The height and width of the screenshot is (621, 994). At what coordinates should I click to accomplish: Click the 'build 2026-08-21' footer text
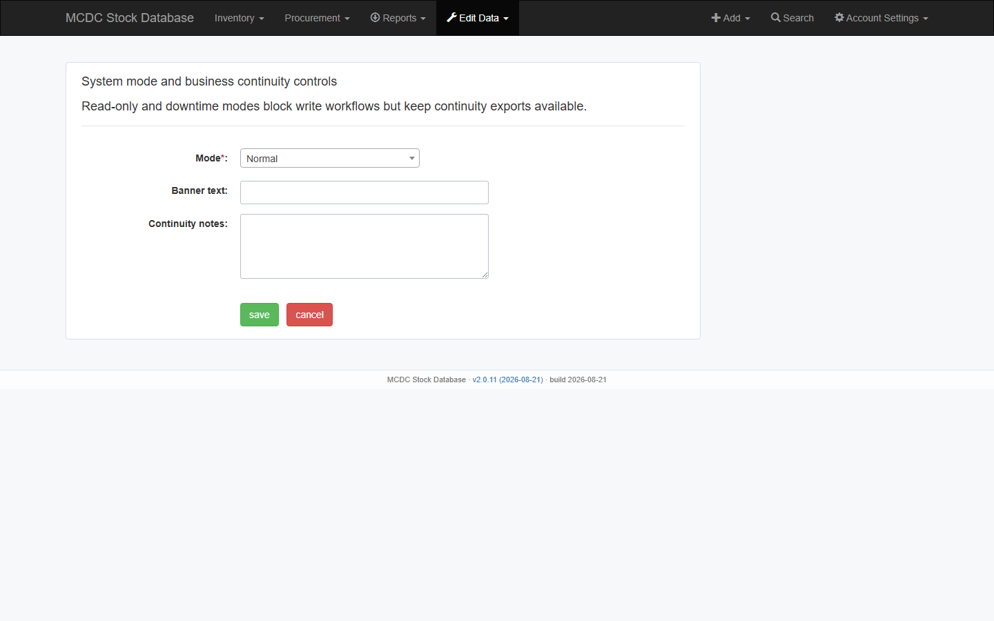pos(578,379)
